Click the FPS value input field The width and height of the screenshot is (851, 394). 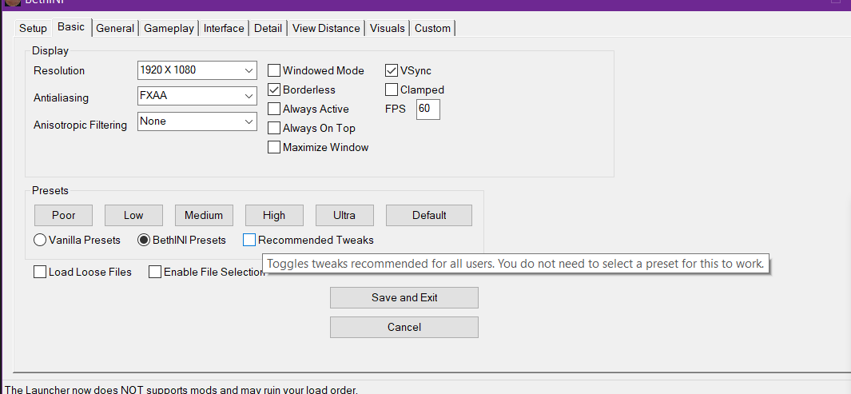point(427,109)
